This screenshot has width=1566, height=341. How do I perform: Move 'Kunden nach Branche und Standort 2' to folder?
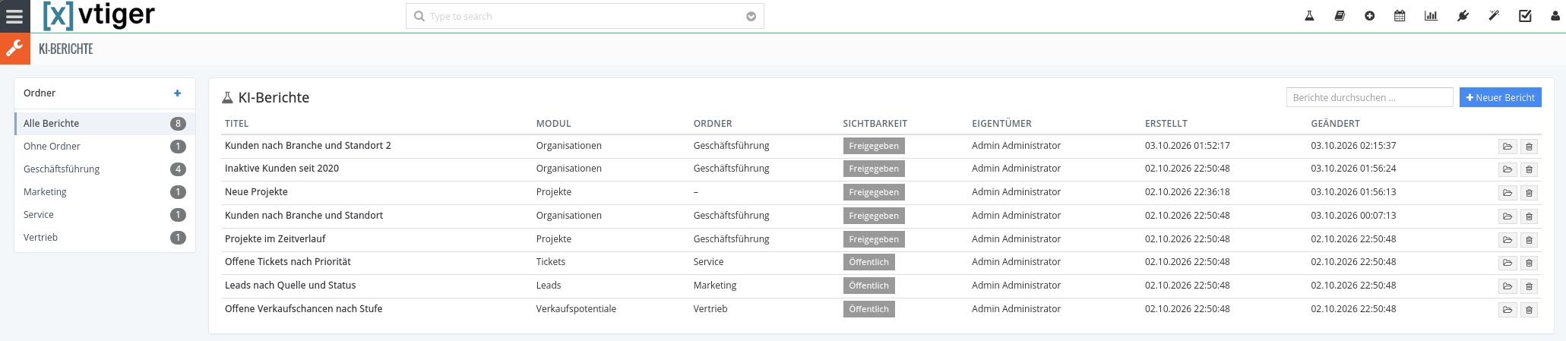click(x=1507, y=147)
